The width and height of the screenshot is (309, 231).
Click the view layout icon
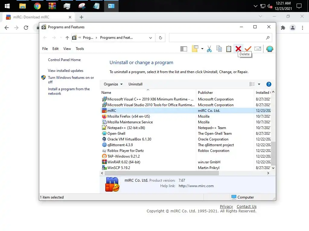[252, 84]
